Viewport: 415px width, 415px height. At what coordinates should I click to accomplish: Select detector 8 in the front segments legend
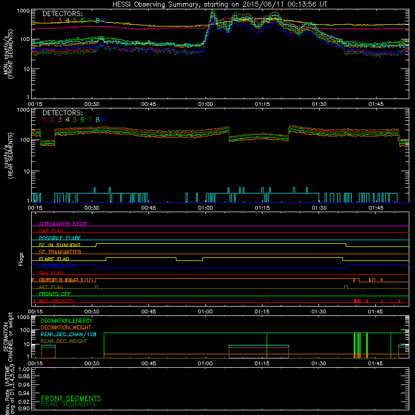(x=98, y=20)
